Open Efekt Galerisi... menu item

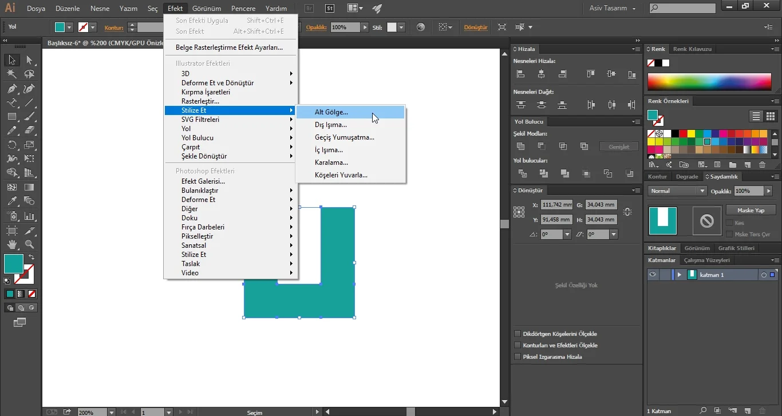click(x=231, y=181)
